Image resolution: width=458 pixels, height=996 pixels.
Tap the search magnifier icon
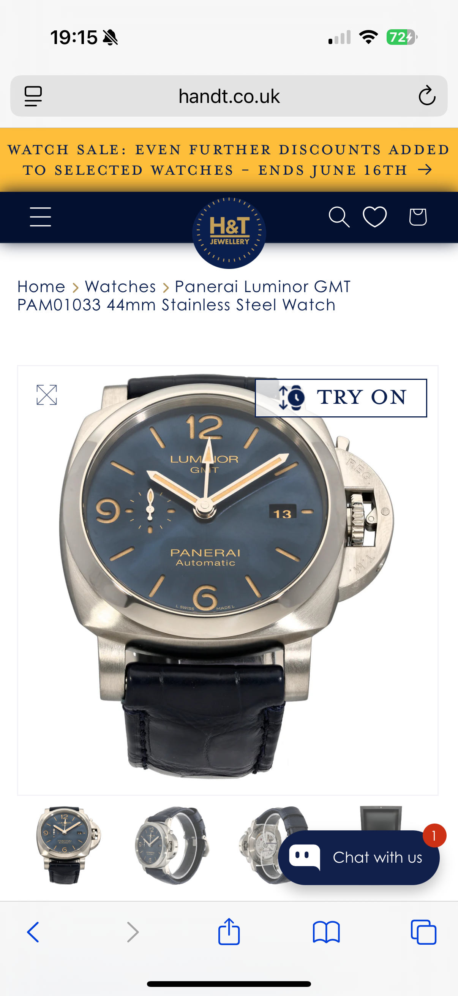(x=339, y=217)
